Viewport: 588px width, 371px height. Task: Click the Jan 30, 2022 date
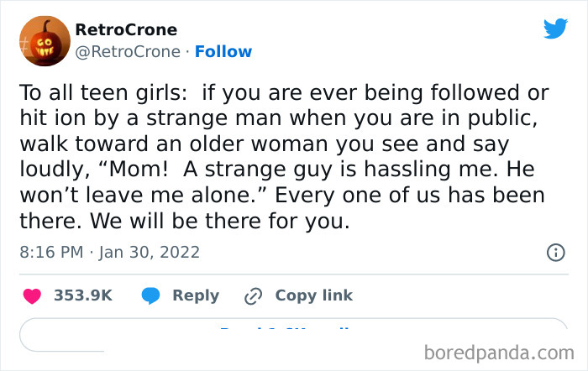point(151,252)
